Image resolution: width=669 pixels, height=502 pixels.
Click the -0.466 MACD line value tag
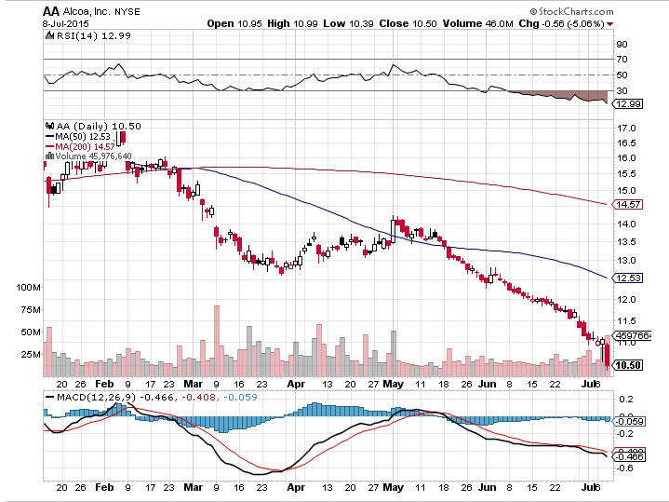point(629,456)
